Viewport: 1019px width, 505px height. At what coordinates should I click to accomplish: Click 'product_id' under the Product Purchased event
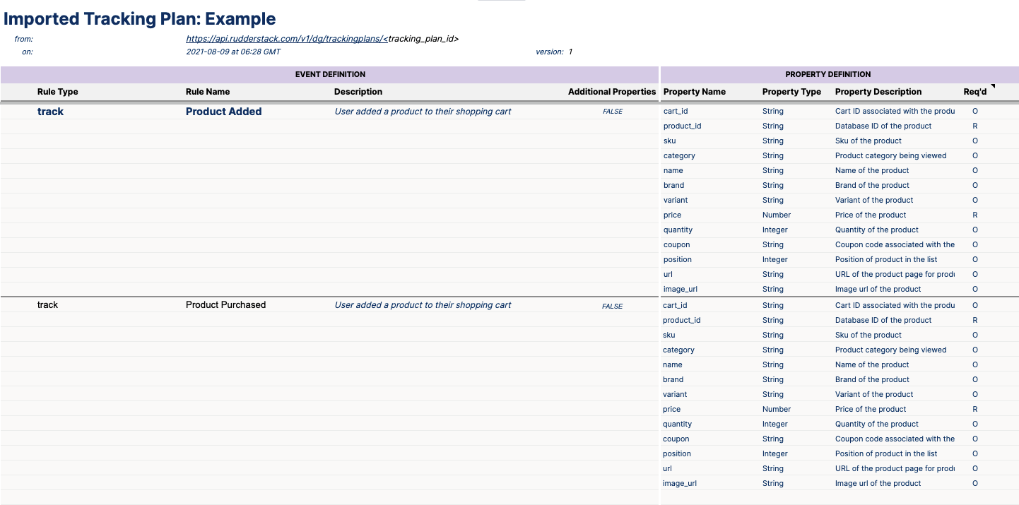(x=682, y=320)
